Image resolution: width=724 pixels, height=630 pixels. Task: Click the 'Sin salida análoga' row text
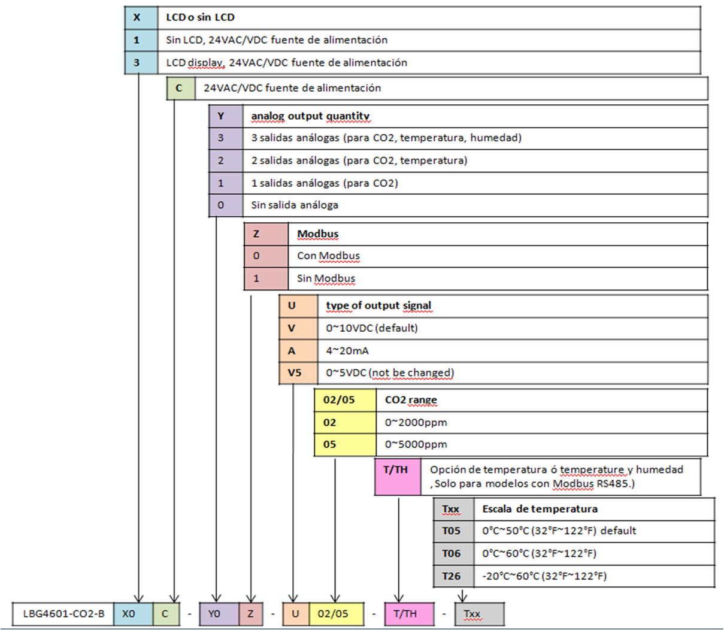(x=295, y=205)
